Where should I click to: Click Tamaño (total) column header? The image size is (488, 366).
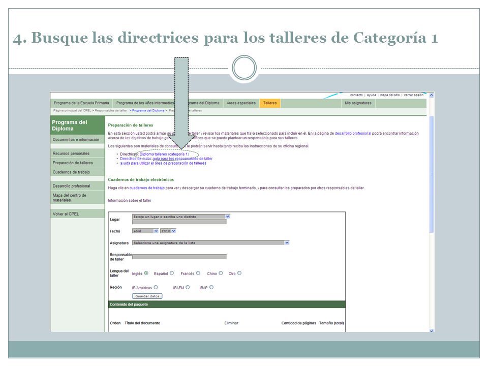pos(331,323)
